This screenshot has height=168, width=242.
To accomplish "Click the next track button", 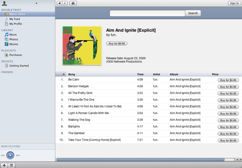I will [x=18, y=155].
